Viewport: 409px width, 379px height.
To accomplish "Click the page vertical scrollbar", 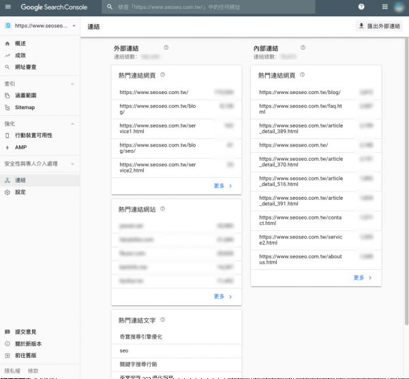I will click(x=406, y=181).
